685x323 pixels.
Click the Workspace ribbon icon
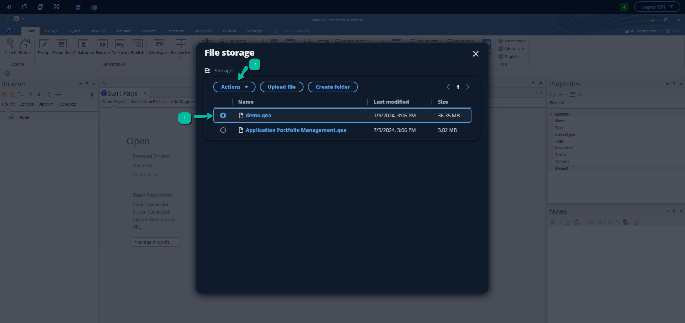pyautogui.click(x=159, y=47)
